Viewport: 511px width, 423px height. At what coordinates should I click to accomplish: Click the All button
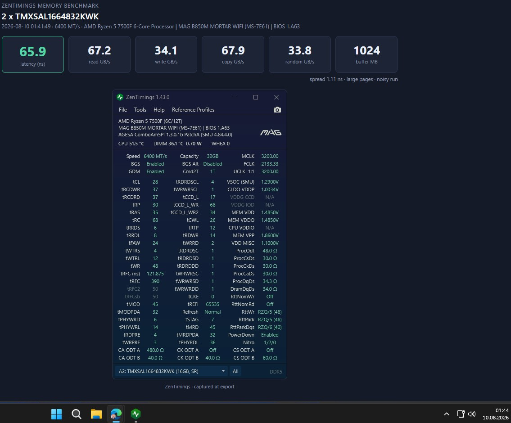tap(235, 371)
